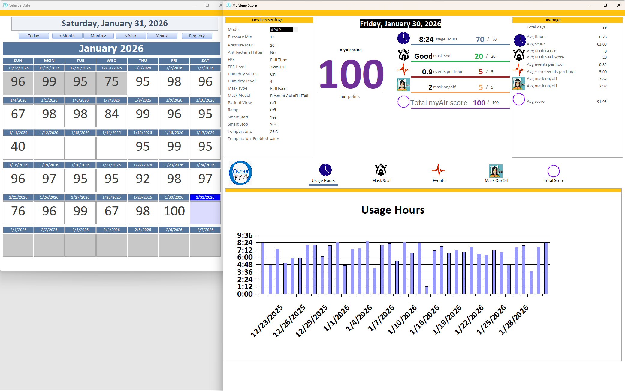Click the Avg Hours clock icon

tap(519, 40)
